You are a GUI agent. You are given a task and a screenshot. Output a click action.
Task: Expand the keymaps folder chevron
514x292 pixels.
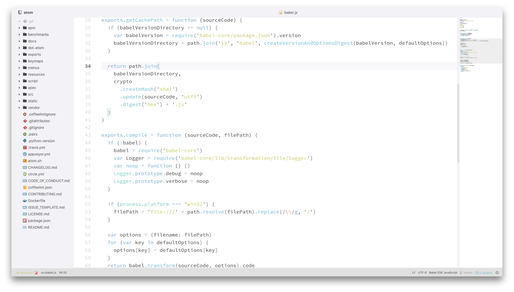(x=19, y=61)
